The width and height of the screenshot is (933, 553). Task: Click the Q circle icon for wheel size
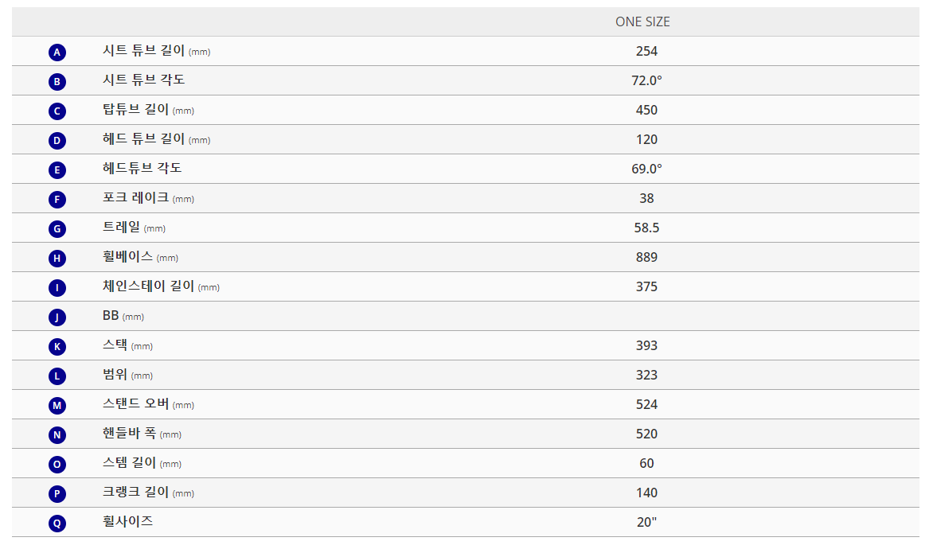pyautogui.click(x=57, y=524)
